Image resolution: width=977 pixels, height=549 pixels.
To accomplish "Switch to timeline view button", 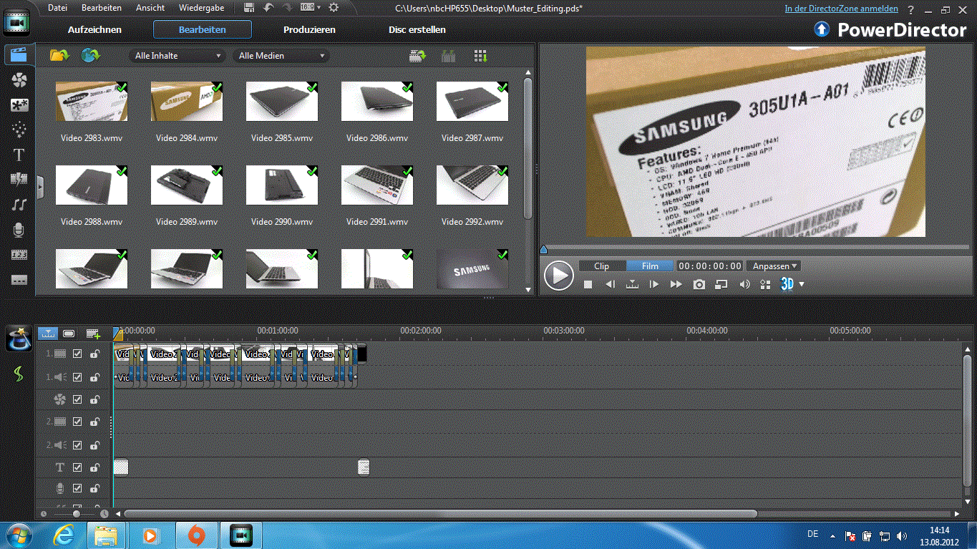I will coord(48,334).
